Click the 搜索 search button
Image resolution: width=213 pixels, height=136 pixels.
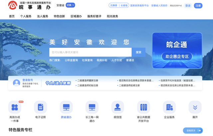tap(138, 52)
